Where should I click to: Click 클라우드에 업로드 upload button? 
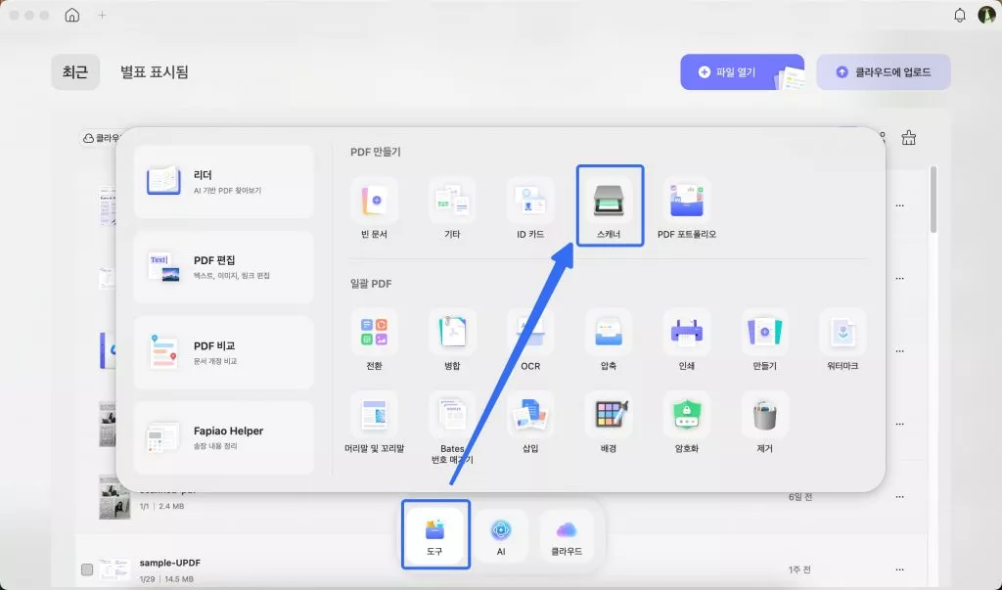click(884, 72)
